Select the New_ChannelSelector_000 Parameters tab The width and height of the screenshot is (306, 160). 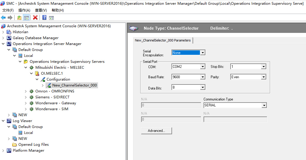pyautogui.click(x=163, y=40)
